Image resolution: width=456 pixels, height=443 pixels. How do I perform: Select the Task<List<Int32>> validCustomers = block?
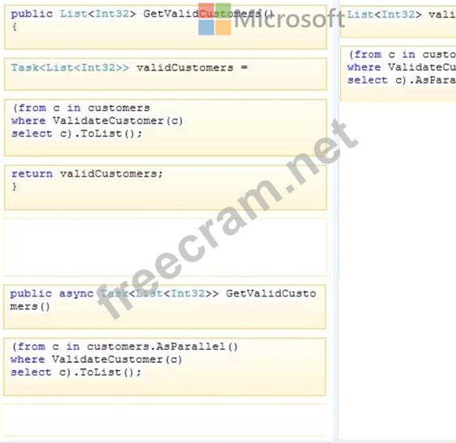[x=165, y=75]
